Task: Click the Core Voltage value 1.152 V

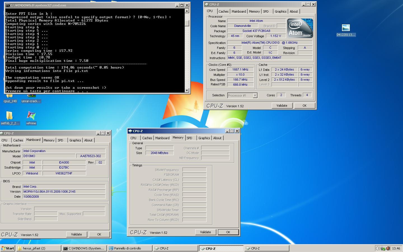Action: 276,36
